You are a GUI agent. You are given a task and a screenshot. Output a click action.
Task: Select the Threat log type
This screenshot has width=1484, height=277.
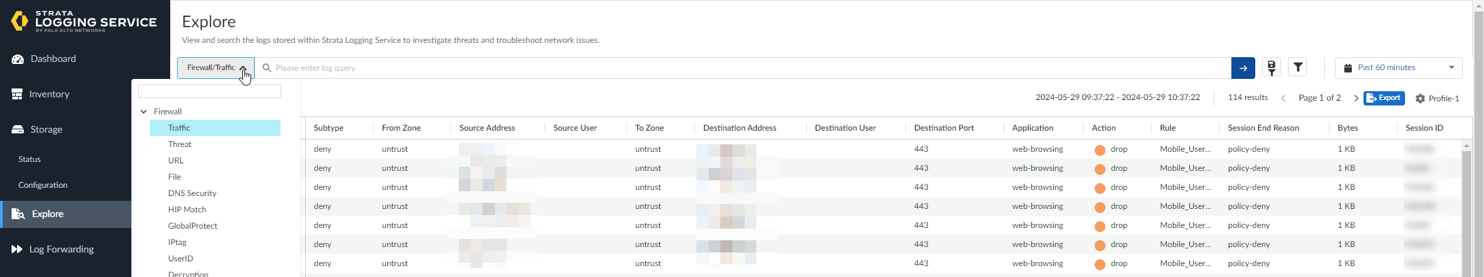pos(180,144)
